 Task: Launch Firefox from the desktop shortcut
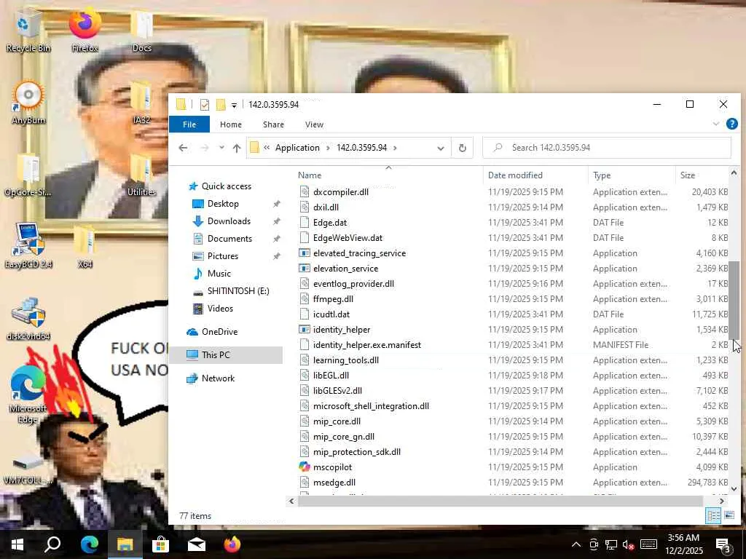pos(85,29)
